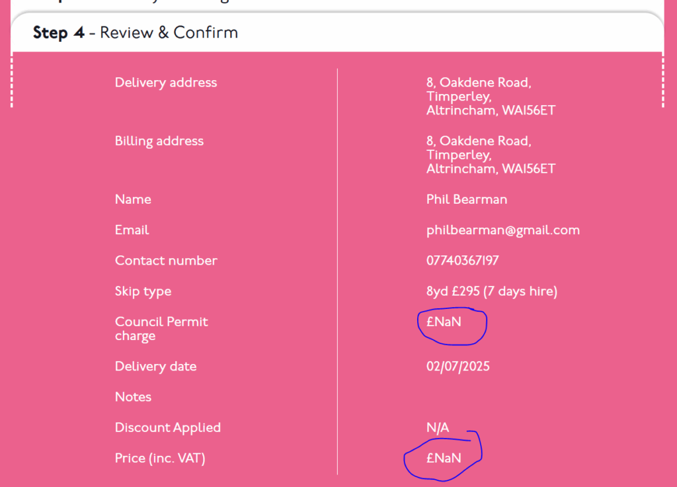677x487 pixels.
Task: Click the philbearman@gmail.com email address
Action: click(503, 230)
